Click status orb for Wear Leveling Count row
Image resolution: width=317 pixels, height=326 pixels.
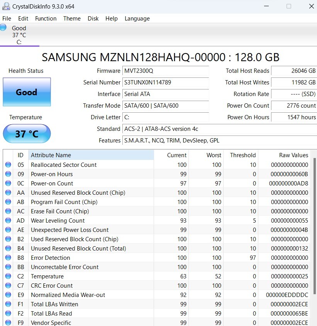(8, 221)
